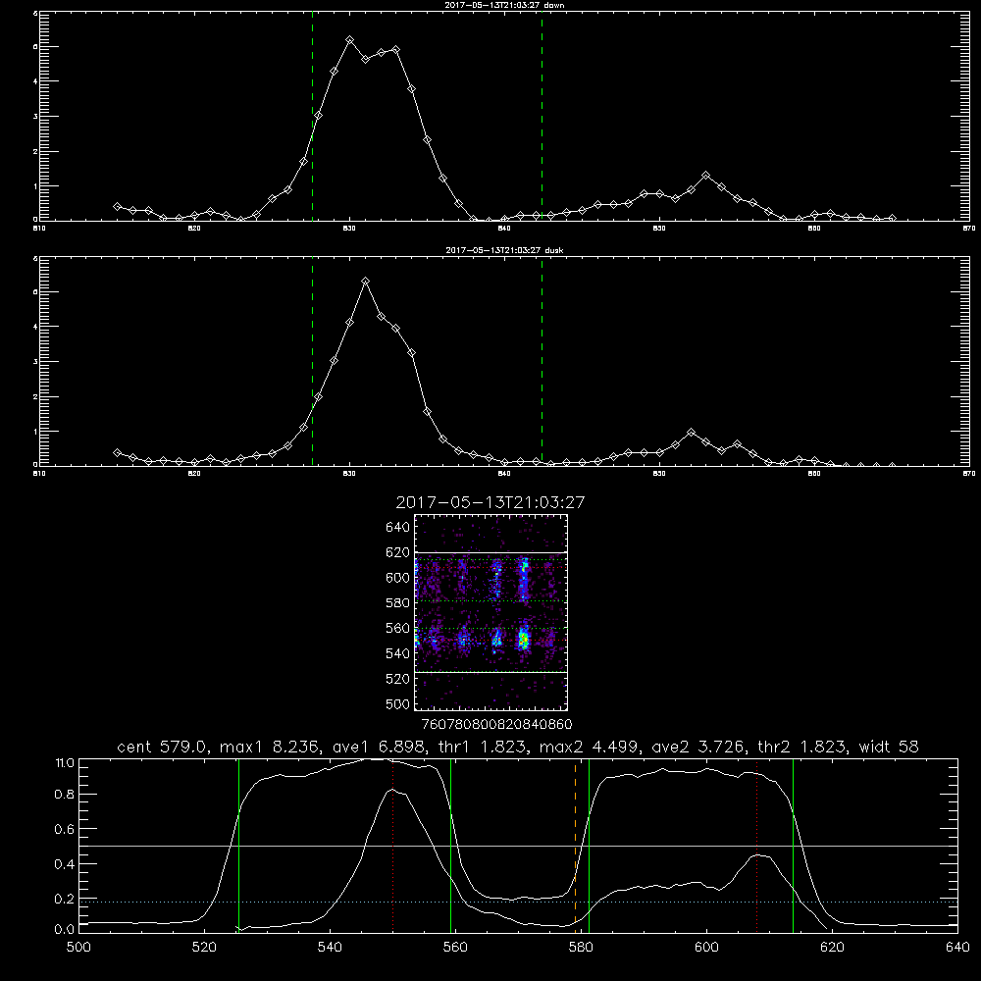The height and width of the screenshot is (981, 981).
Task: Click the brightest yellow-green blob in heat map
Action: click(x=524, y=640)
